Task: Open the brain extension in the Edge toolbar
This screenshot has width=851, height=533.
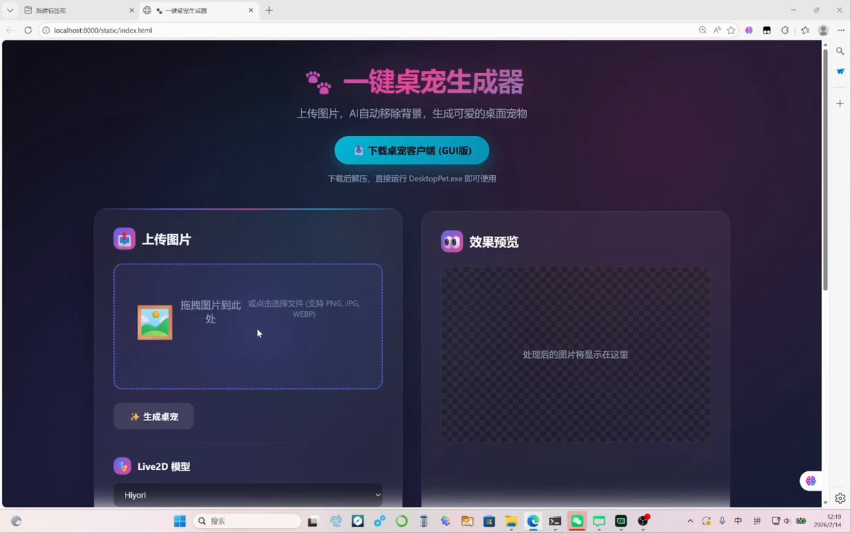Action: click(x=749, y=30)
